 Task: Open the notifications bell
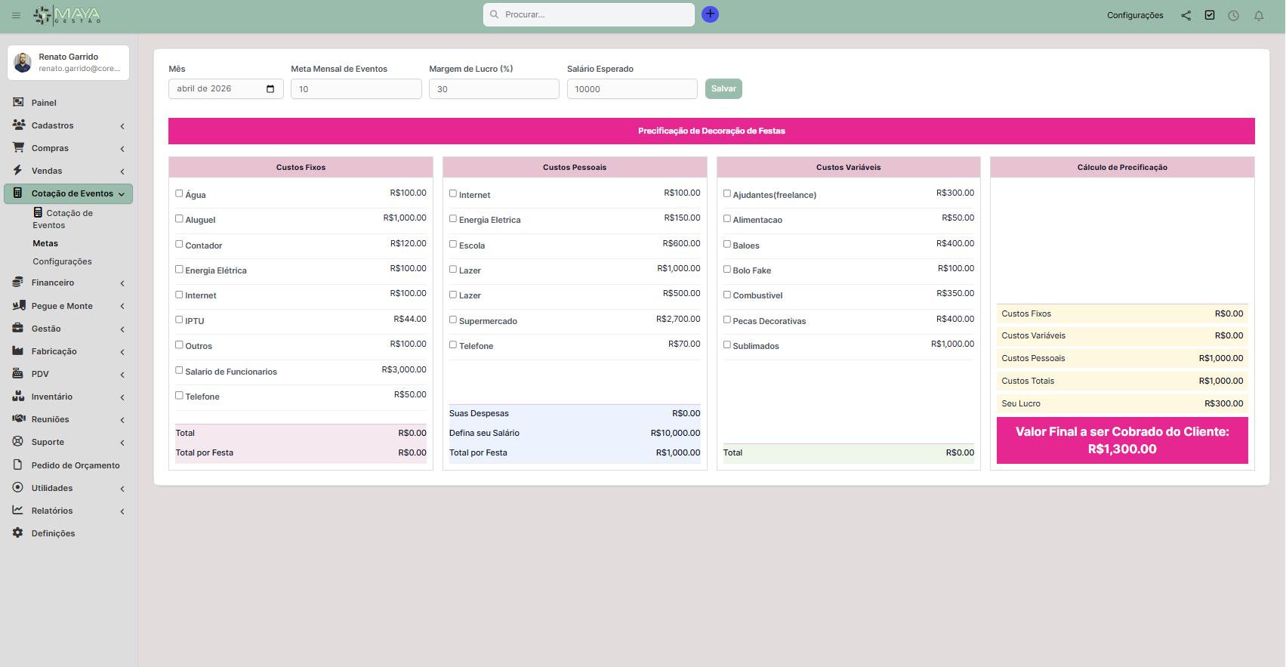click(1259, 15)
